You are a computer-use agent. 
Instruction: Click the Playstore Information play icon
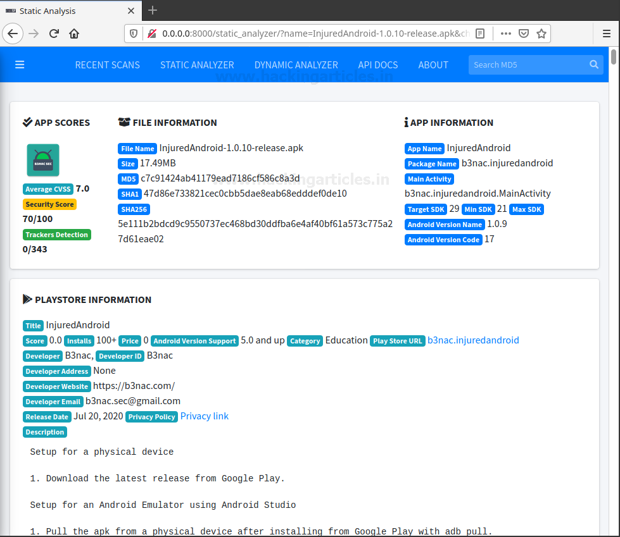(x=27, y=299)
